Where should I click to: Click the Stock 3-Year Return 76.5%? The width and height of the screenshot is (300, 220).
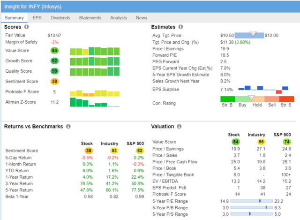(x=86, y=183)
